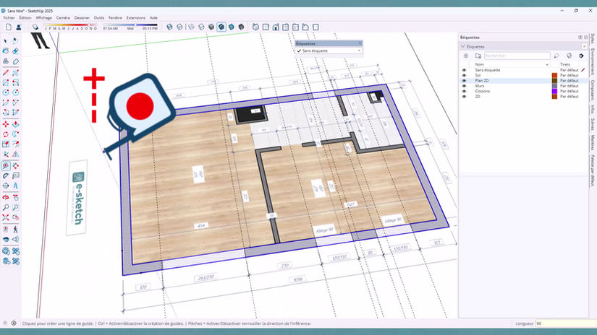The height and width of the screenshot is (335, 597).
Task: Click the Murs tag color swatch
Action: click(554, 86)
